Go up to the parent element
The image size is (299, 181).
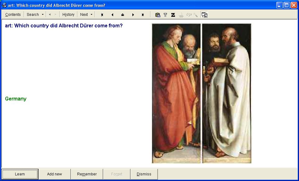click(x=122, y=15)
